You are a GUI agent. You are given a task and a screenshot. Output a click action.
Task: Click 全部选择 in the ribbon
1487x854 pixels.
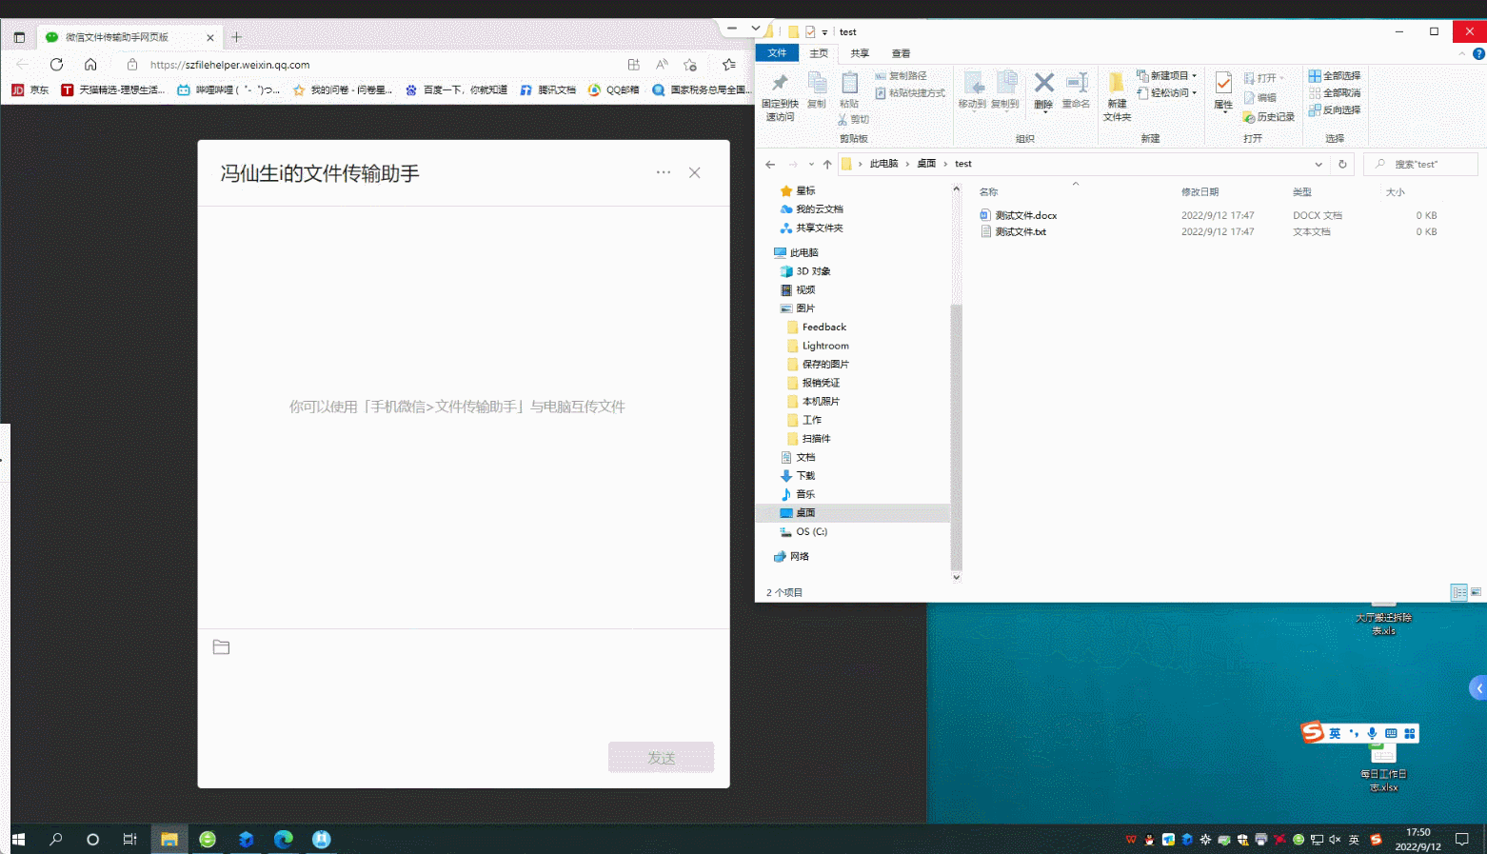[x=1334, y=75]
